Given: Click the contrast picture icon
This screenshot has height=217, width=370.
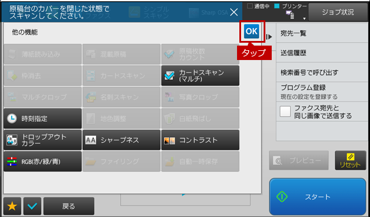Looking at the screenshot, I should click(169, 141).
